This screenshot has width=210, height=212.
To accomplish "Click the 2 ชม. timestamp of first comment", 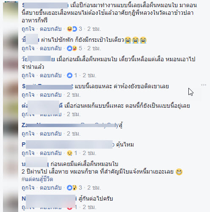I will 94,29.
